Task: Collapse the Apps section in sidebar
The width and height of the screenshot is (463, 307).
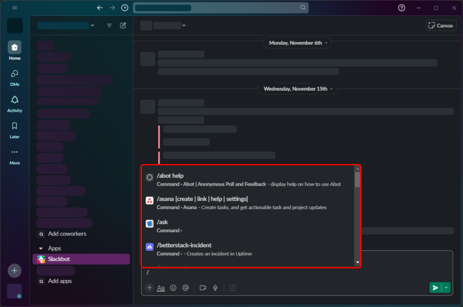Action: (41, 249)
